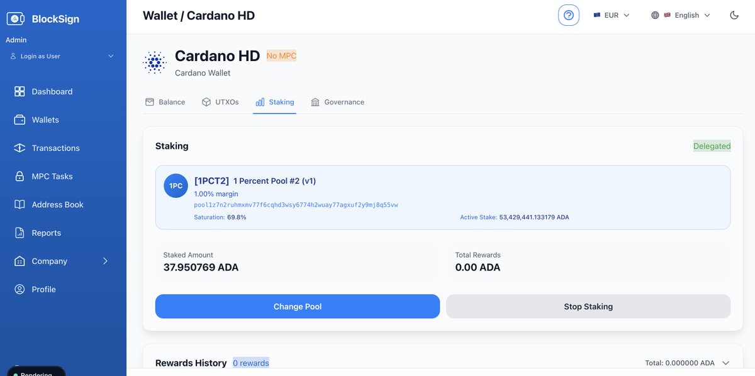Click the Cardano coin logo
Viewport: 755px width, 376px height.
[x=154, y=62]
